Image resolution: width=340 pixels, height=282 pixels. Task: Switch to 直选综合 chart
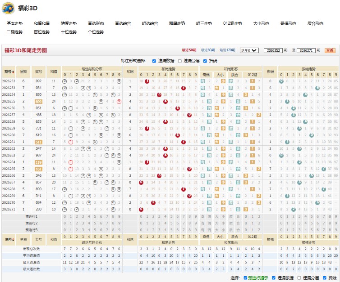click(x=123, y=23)
